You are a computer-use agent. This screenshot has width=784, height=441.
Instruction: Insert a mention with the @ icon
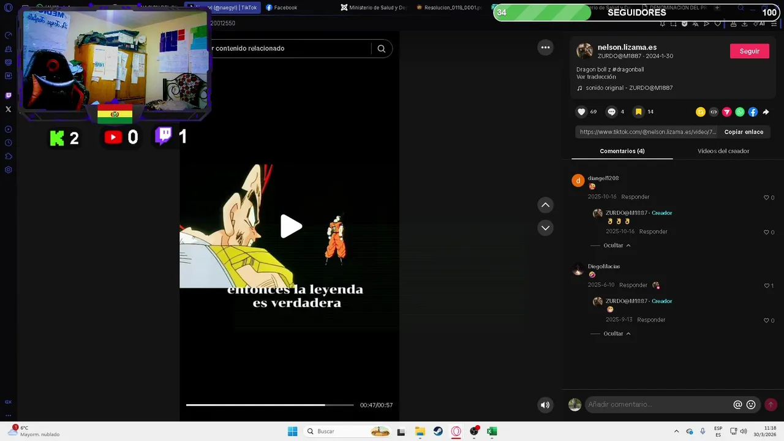(737, 405)
